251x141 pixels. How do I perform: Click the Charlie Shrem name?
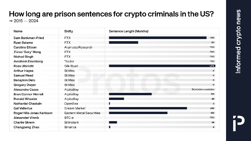click(23, 122)
